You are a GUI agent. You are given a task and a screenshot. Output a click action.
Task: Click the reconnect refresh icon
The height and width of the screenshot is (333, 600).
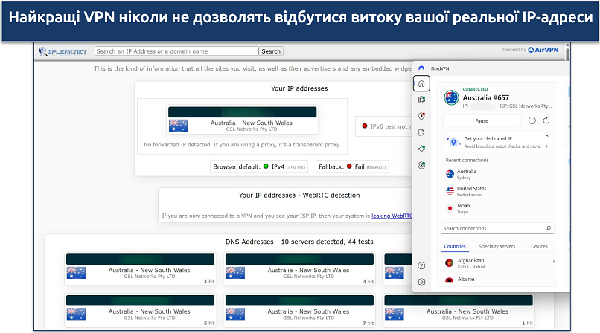click(546, 120)
